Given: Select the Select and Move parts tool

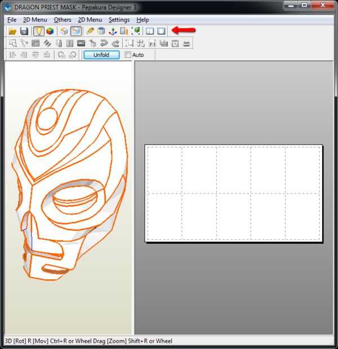Looking at the screenshot, I should pyautogui.click(x=13, y=43).
